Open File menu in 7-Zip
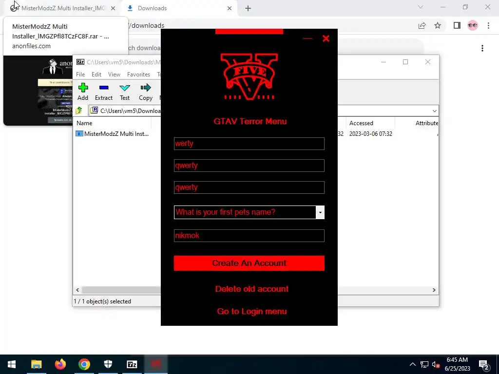 click(x=80, y=75)
